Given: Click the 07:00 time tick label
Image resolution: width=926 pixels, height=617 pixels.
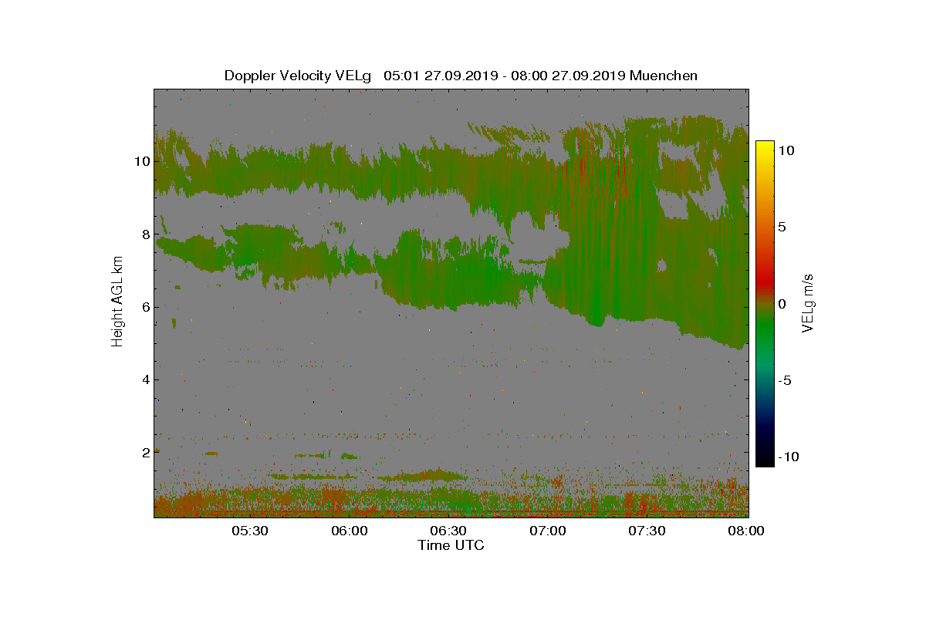Looking at the screenshot, I should click(547, 531).
